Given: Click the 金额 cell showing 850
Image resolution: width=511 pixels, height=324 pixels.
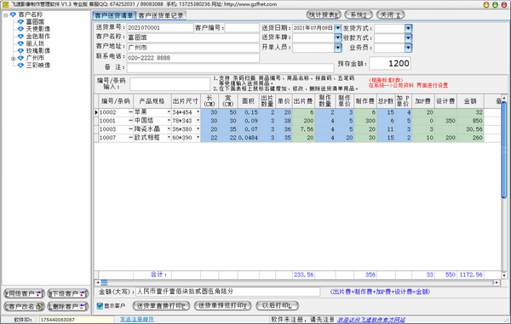Looking at the screenshot, I should 470,121.
